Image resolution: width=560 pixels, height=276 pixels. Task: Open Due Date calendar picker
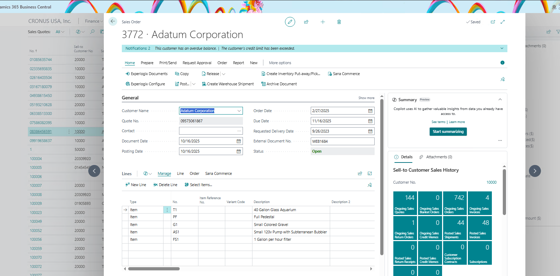tap(370, 121)
